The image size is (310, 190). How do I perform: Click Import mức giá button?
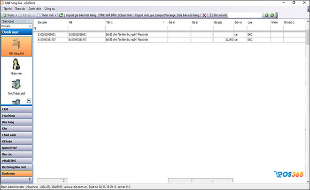(144, 15)
